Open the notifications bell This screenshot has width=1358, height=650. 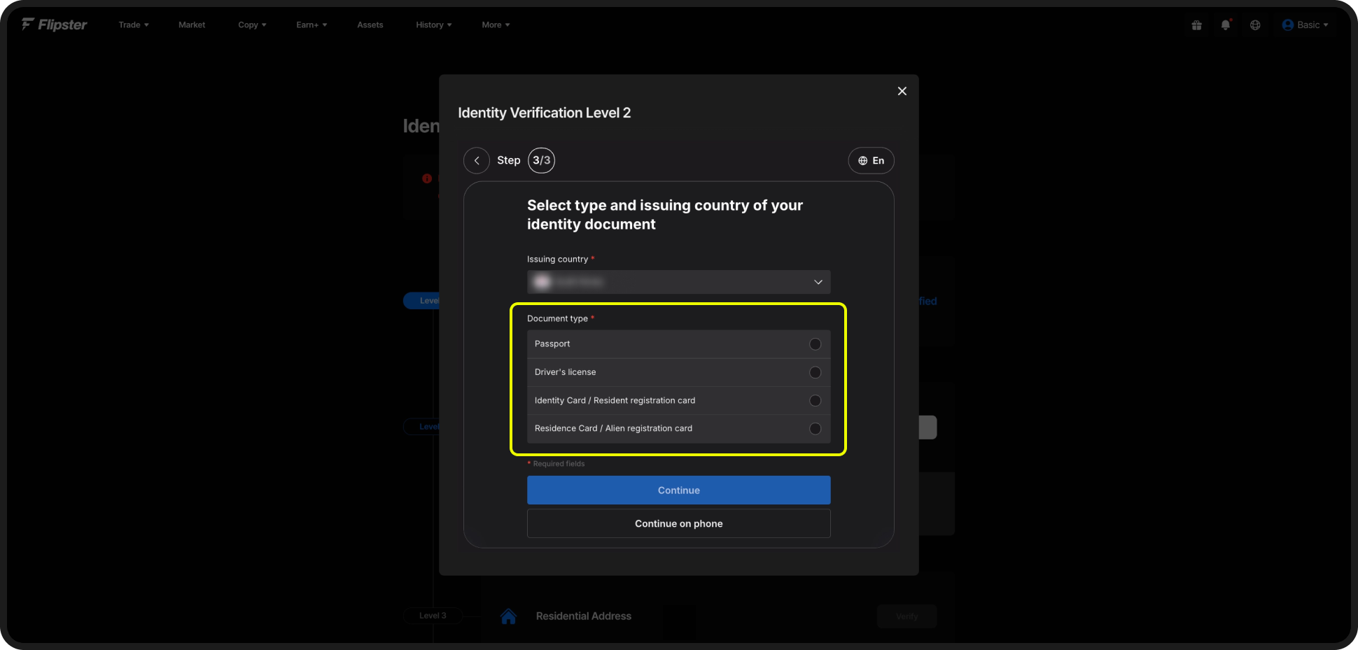tap(1226, 25)
